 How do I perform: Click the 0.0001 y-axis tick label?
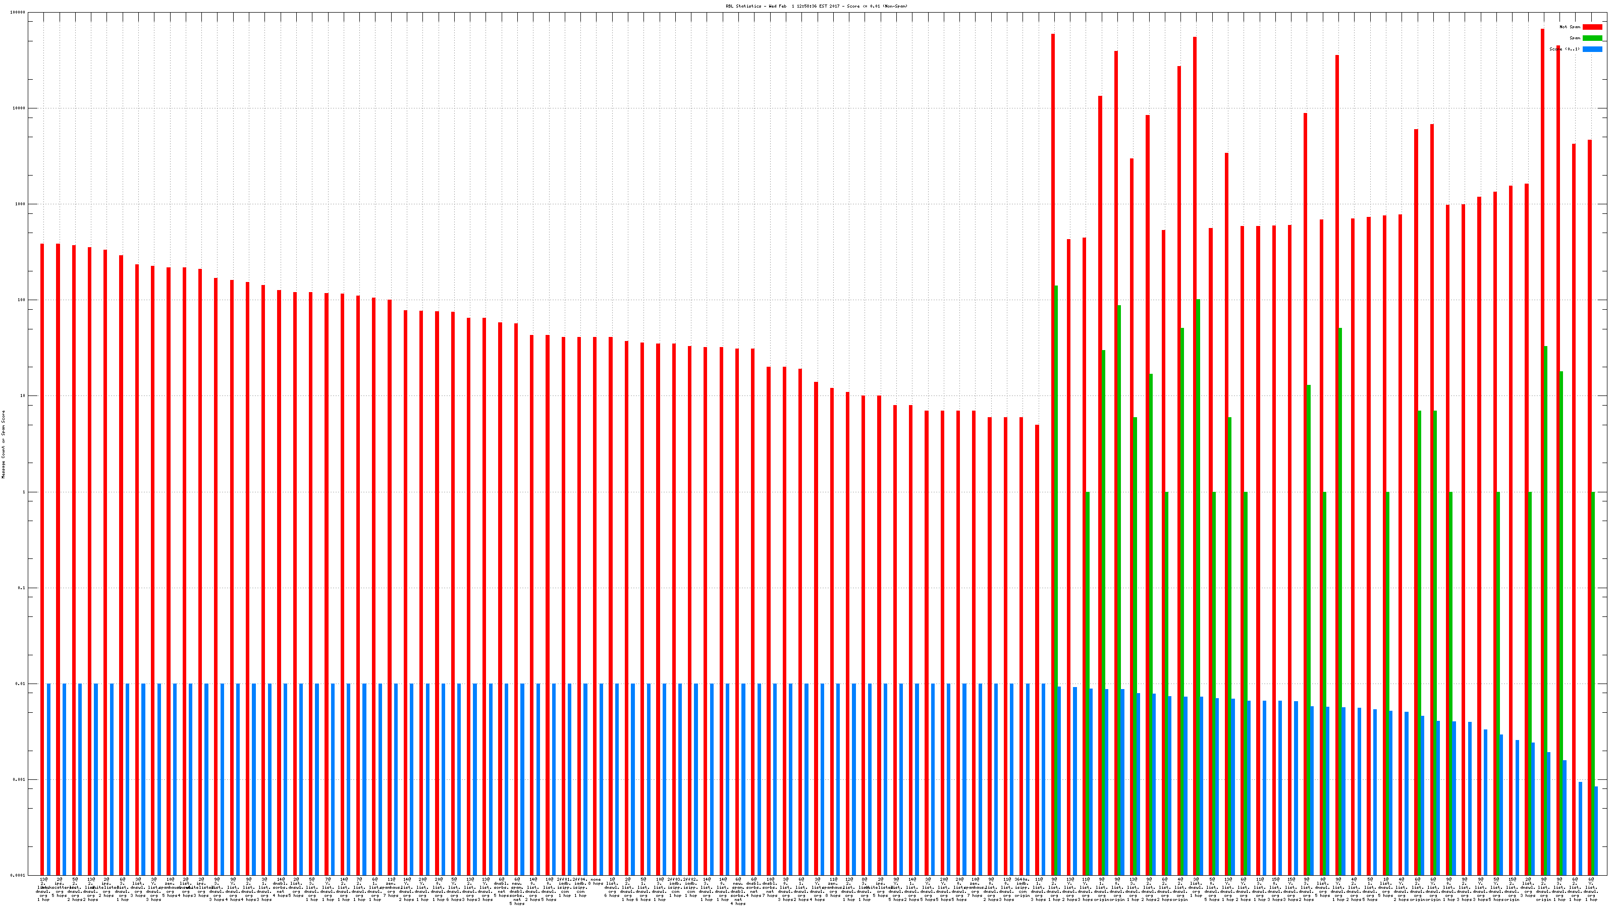point(18,875)
